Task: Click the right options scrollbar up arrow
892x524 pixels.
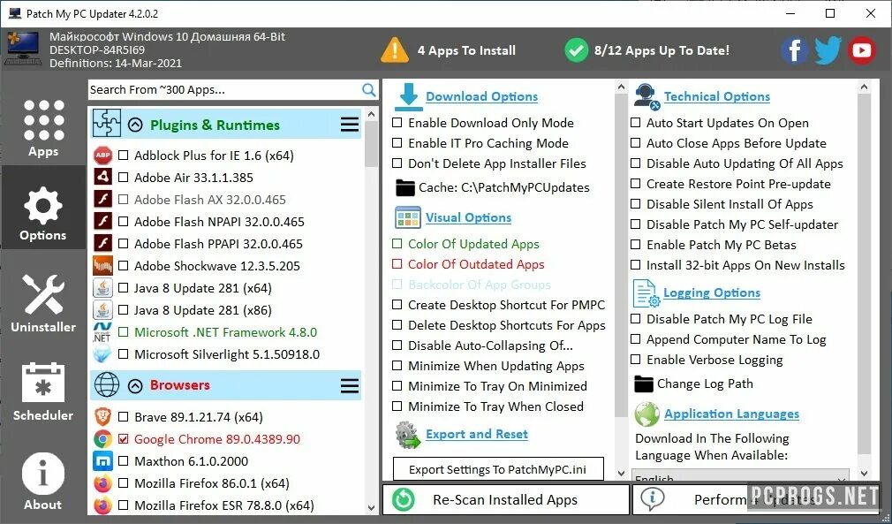Action: click(864, 87)
